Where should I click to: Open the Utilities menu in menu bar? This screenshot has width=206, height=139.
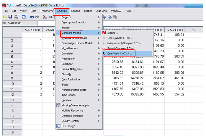[x=88, y=11]
